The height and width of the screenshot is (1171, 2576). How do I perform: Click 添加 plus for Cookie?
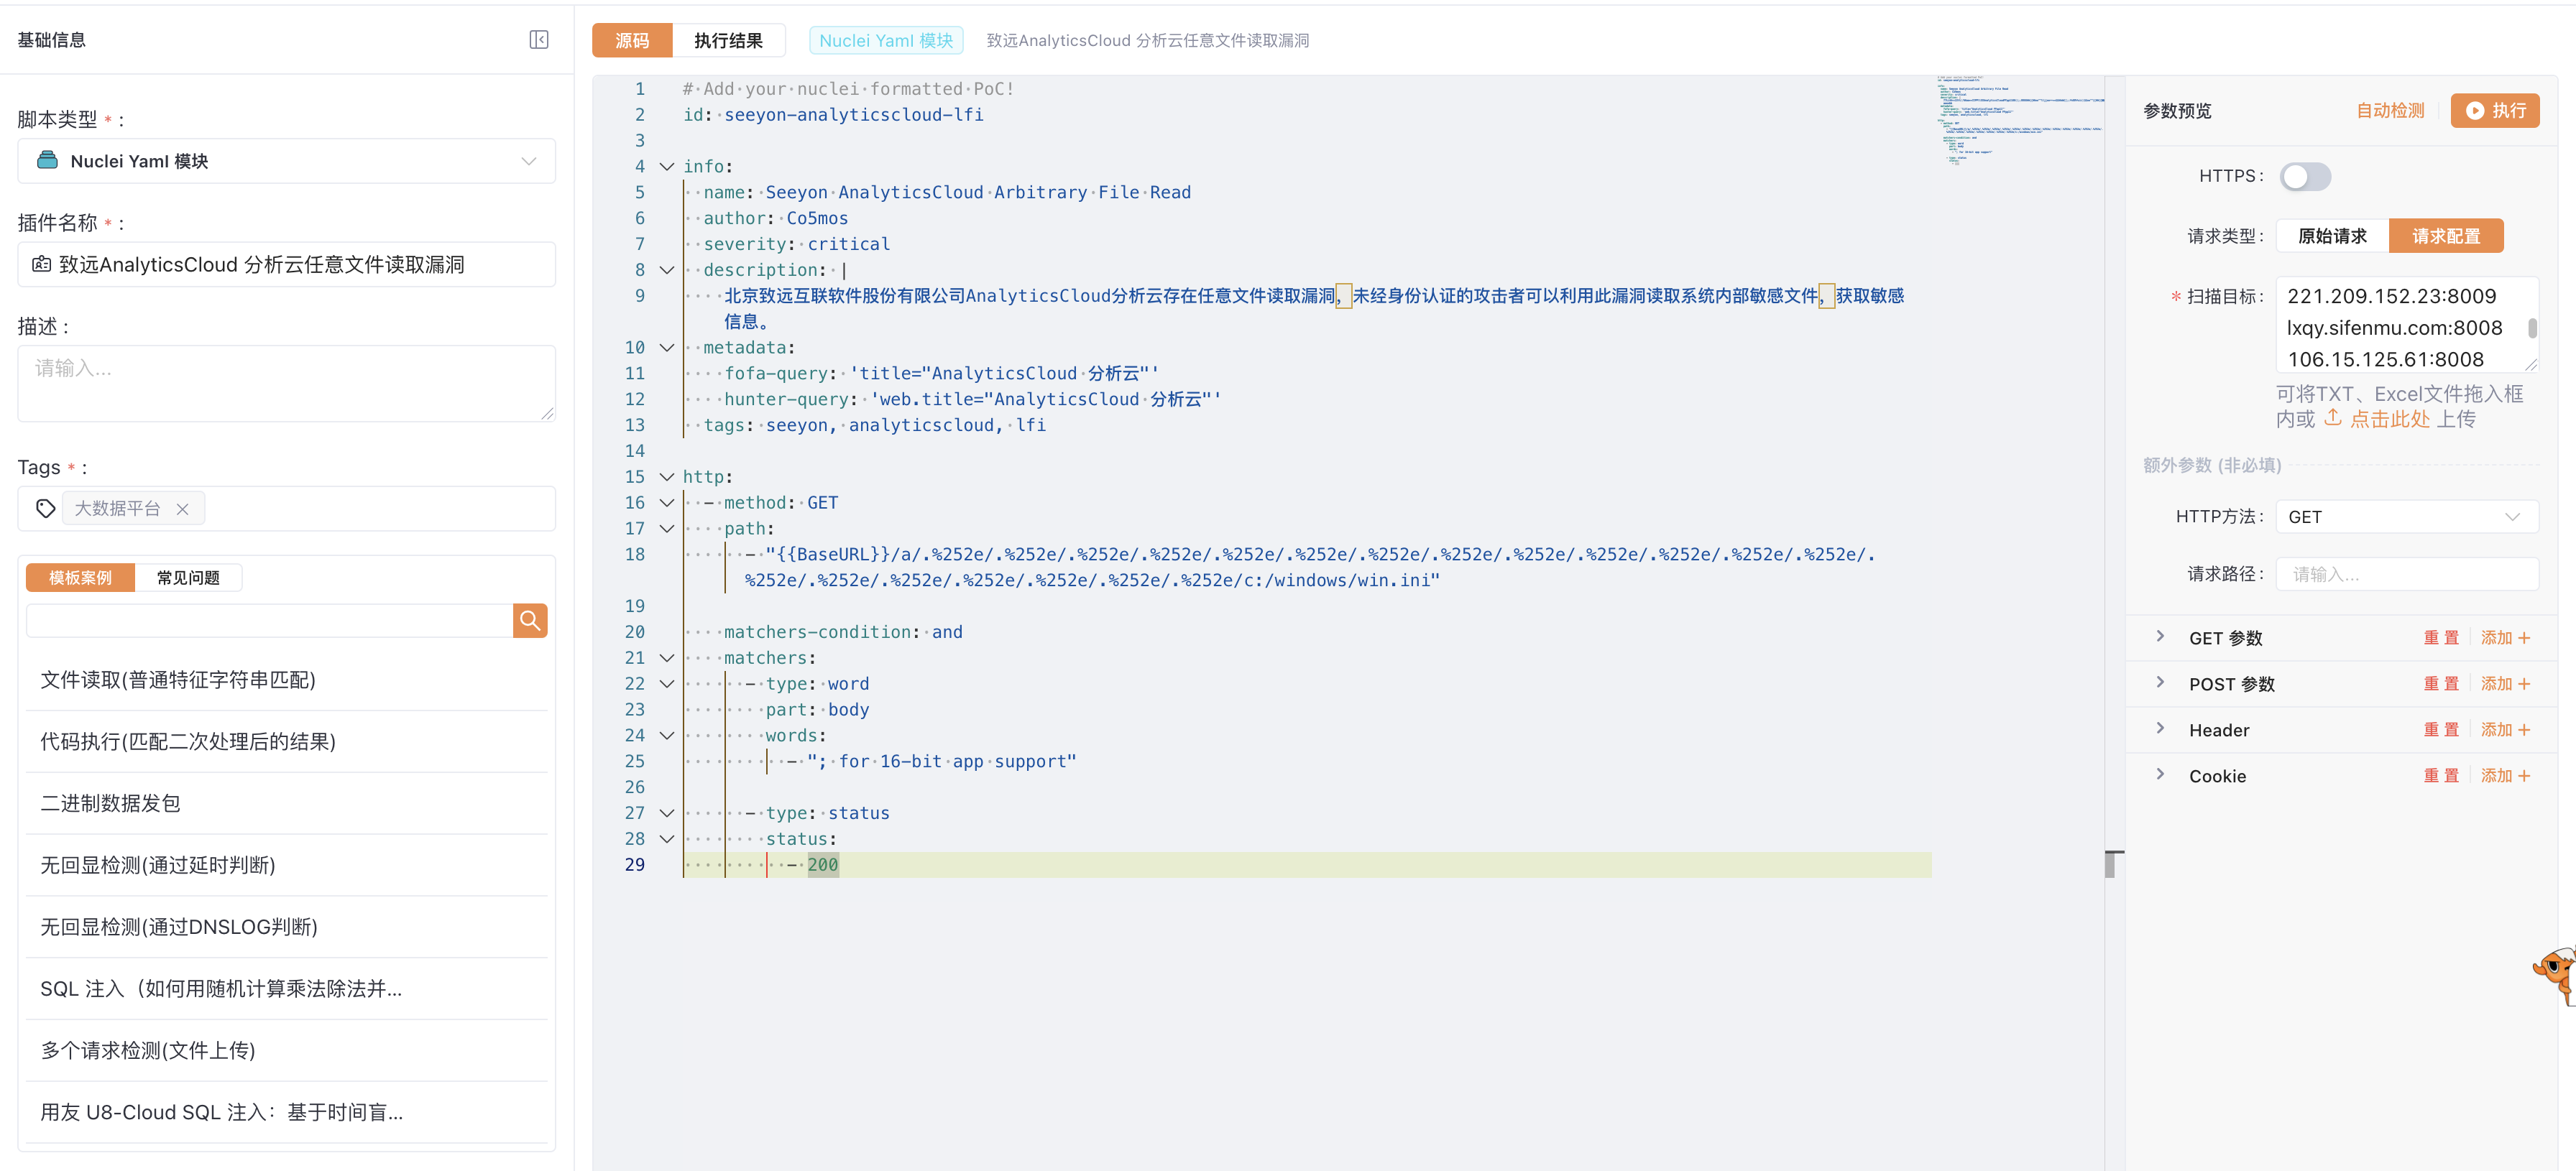pos(2505,775)
